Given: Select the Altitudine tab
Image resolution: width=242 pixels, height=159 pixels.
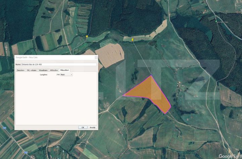Looking at the screenshot, I should point(54,70).
